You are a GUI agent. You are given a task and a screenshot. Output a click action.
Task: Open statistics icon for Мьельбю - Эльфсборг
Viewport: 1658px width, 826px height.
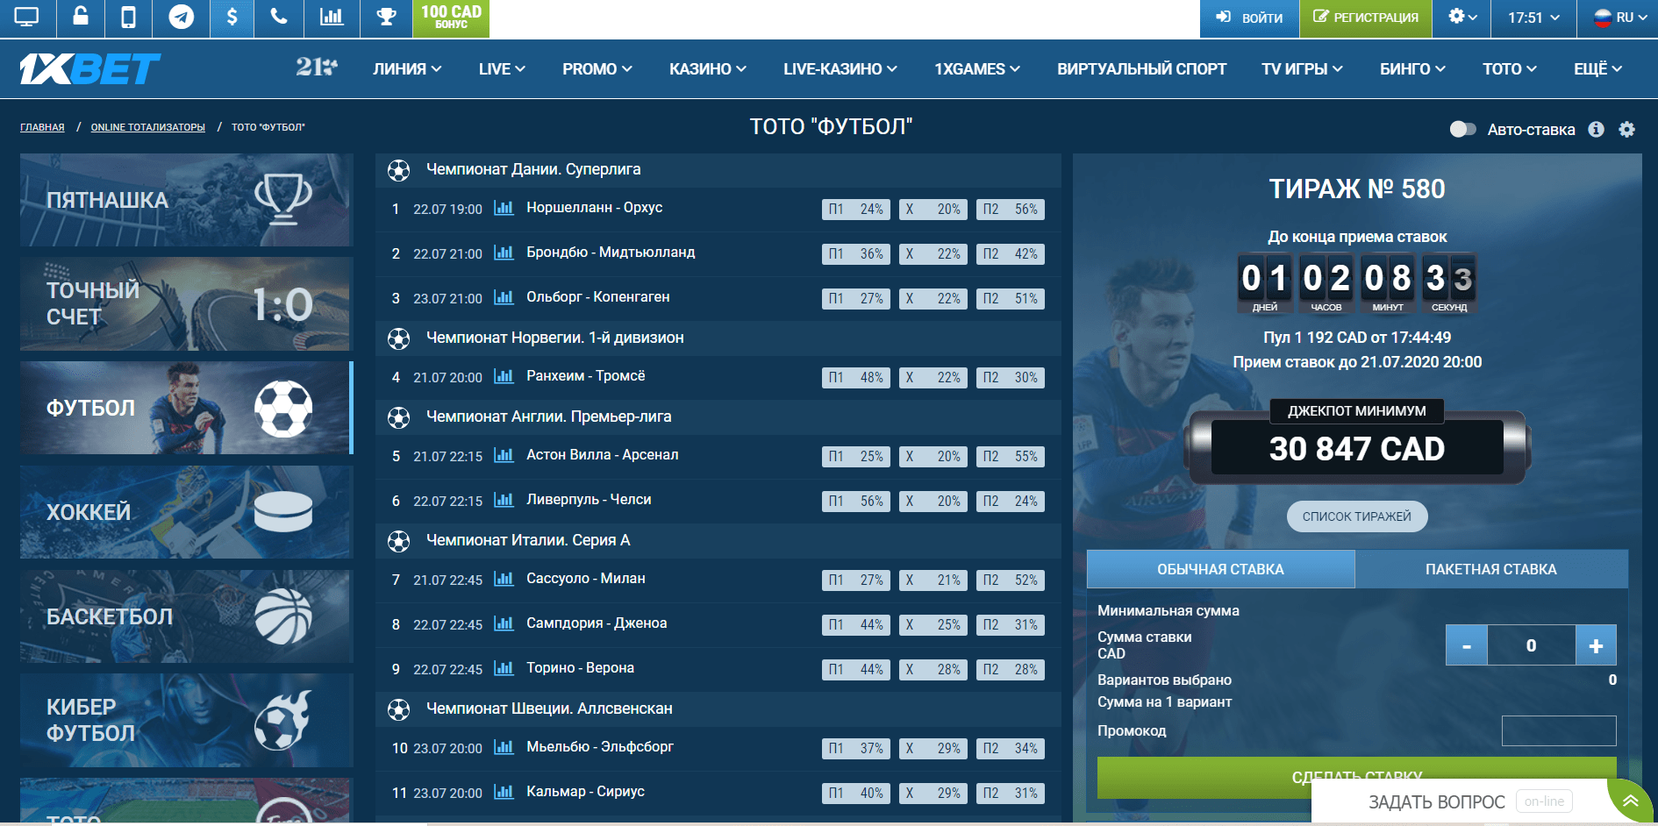click(x=504, y=747)
